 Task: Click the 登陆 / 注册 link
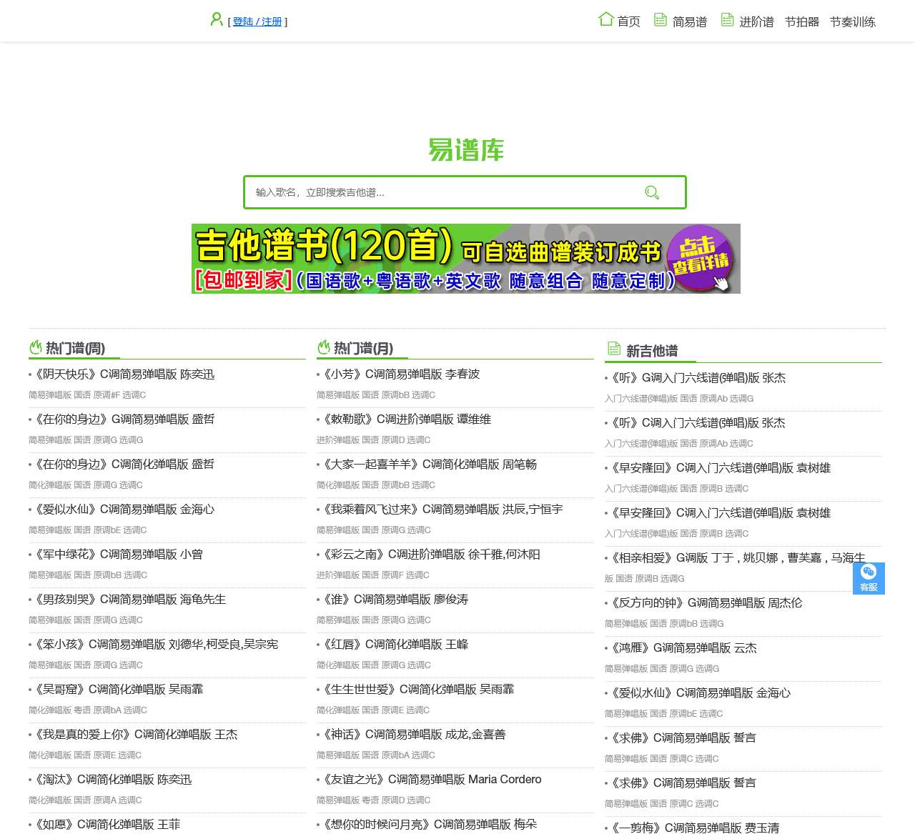click(257, 21)
